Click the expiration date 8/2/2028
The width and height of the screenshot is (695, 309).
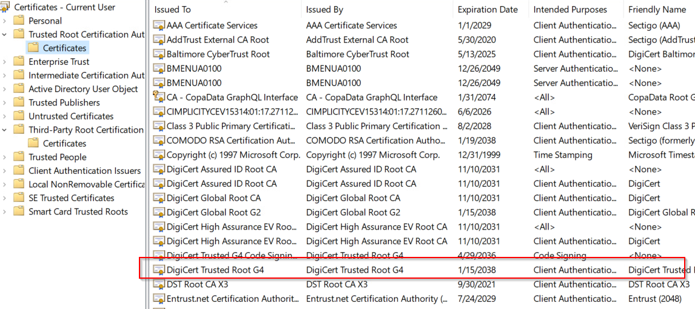474,126
